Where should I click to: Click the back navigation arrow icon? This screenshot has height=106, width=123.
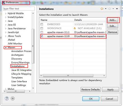click(102, 9)
